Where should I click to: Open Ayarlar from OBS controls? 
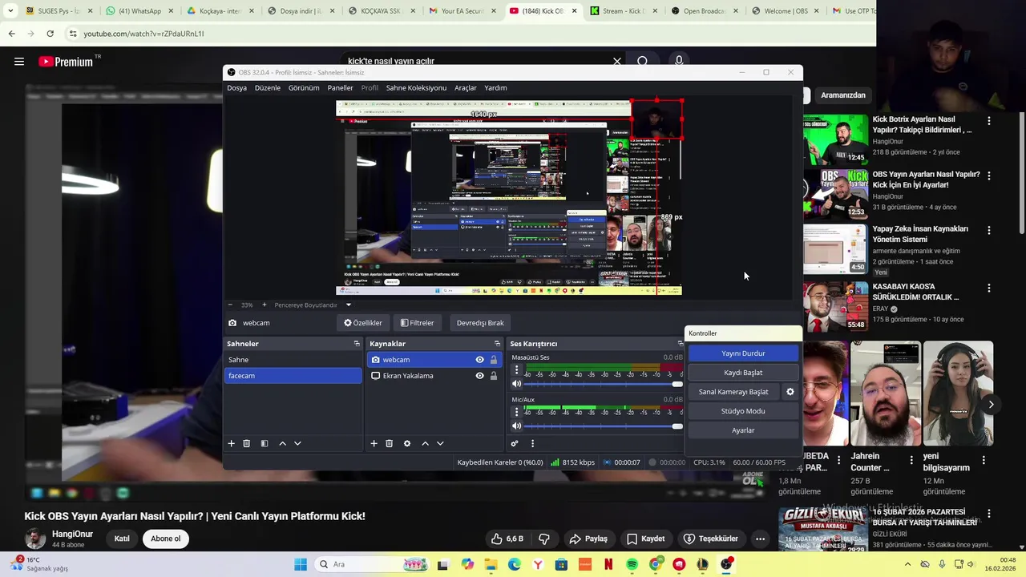[x=743, y=430]
